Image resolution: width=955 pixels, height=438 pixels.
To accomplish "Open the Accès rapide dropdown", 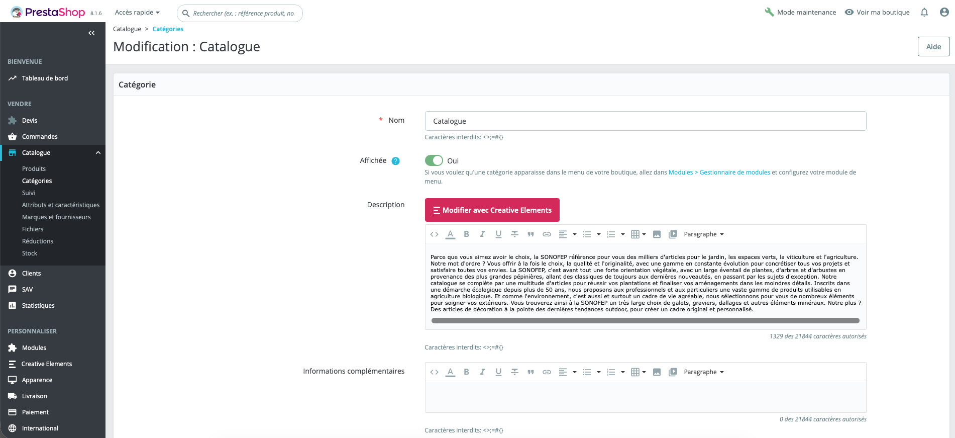I will pos(137,13).
